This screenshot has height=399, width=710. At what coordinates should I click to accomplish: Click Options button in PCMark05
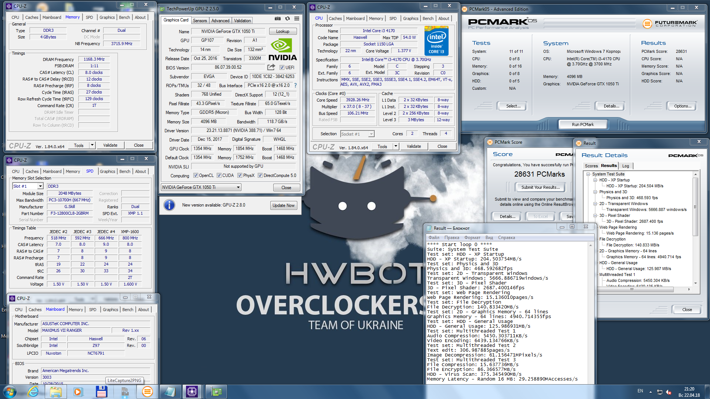682,106
